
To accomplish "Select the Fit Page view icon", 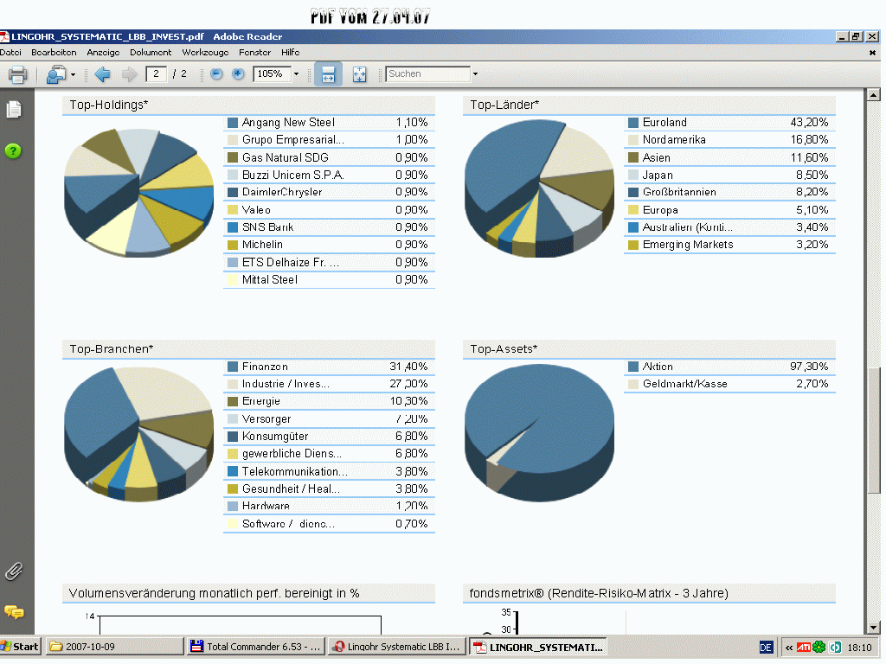I will coord(359,74).
